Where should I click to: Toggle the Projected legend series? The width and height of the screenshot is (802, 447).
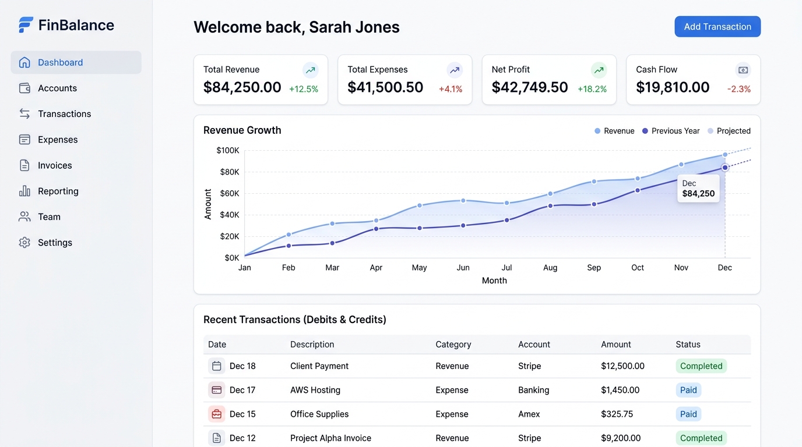click(729, 131)
